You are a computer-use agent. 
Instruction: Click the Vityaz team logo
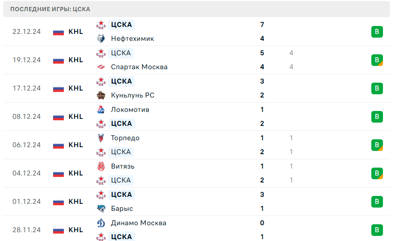click(x=101, y=166)
